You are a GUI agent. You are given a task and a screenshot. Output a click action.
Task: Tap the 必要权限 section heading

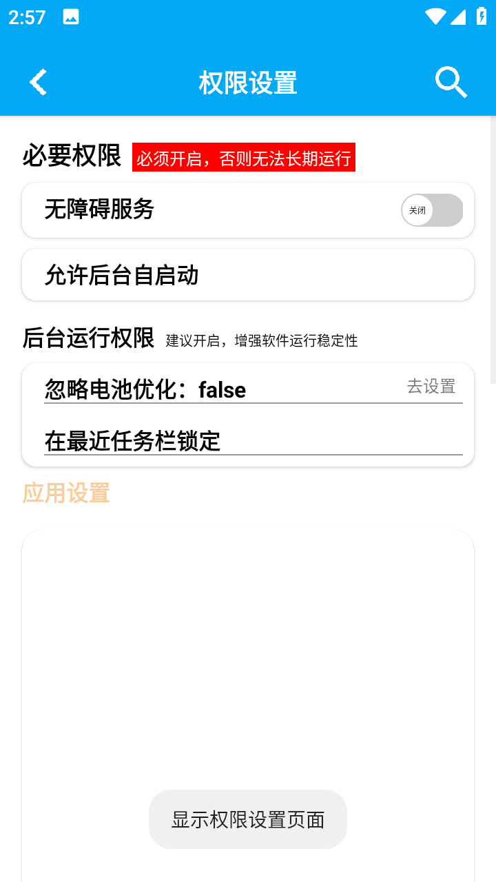click(72, 156)
